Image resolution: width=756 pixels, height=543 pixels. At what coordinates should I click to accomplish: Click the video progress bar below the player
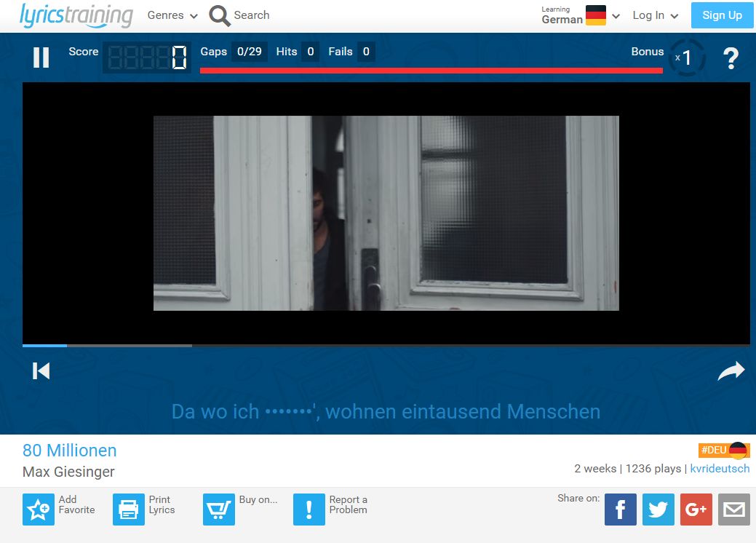point(386,345)
